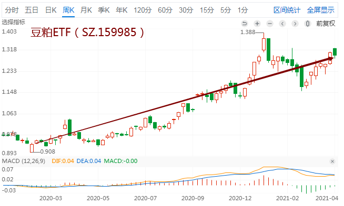Select the 5分 interval tab
The image size is (344, 206).
(x=226, y=10)
